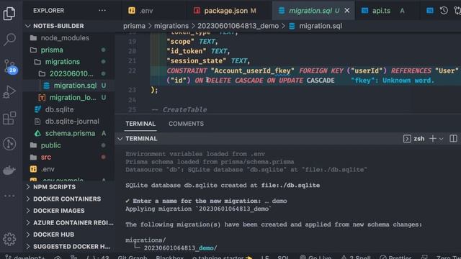
Task: Select the TERMINAL panel tab
Action: tap(140, 124)
